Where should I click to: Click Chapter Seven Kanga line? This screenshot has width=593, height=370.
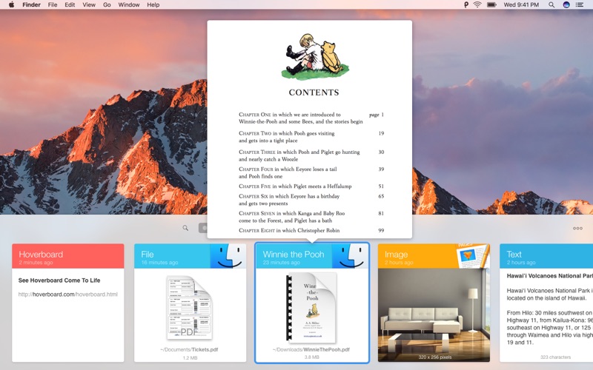pyautogui.click(x=311, y=217)
